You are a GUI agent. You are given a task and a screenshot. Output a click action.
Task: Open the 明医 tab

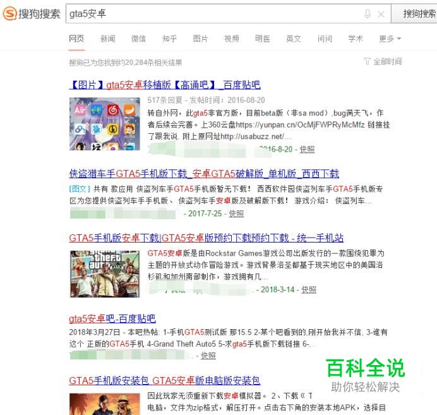point(263,39)
